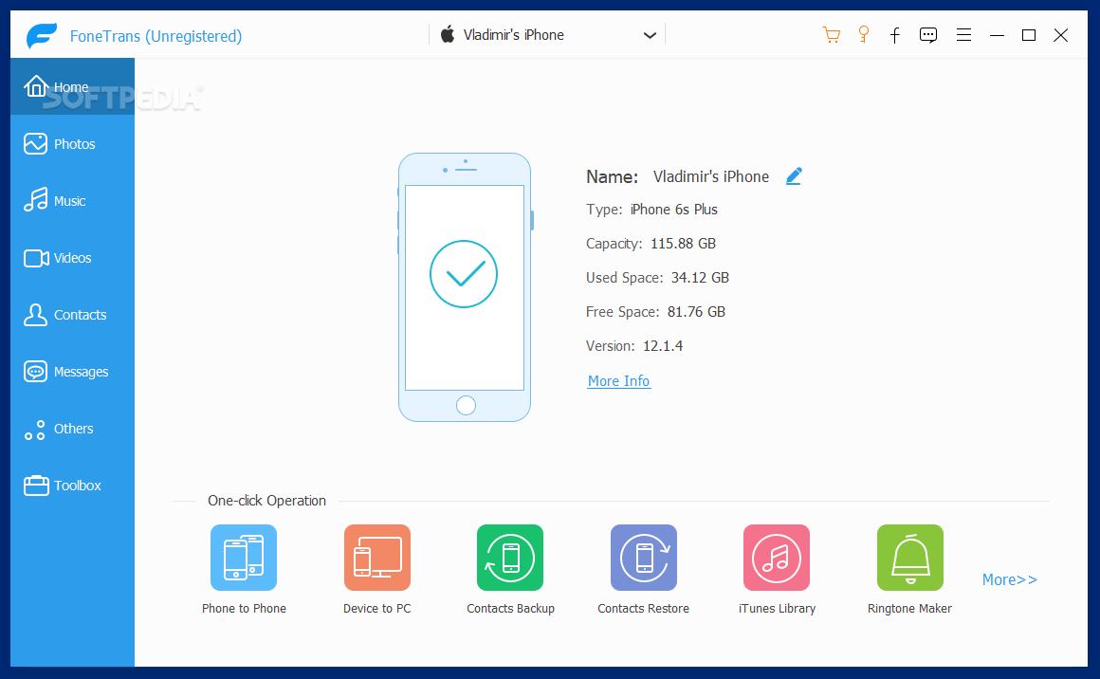Viewport: 1100px width, 679px height.
Task: Click the One-click Operation heading
Action: point(266,500)
